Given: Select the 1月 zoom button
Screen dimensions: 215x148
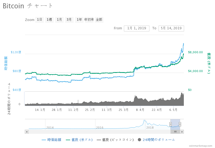Looking at the screenshot, I should coord(59,20).
